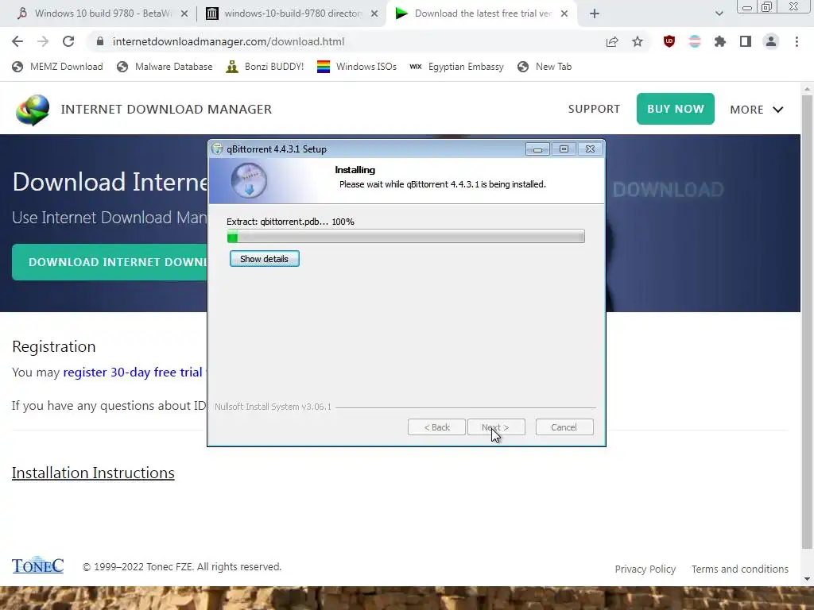Open the Extensions puzzle menu

[719, 41]
